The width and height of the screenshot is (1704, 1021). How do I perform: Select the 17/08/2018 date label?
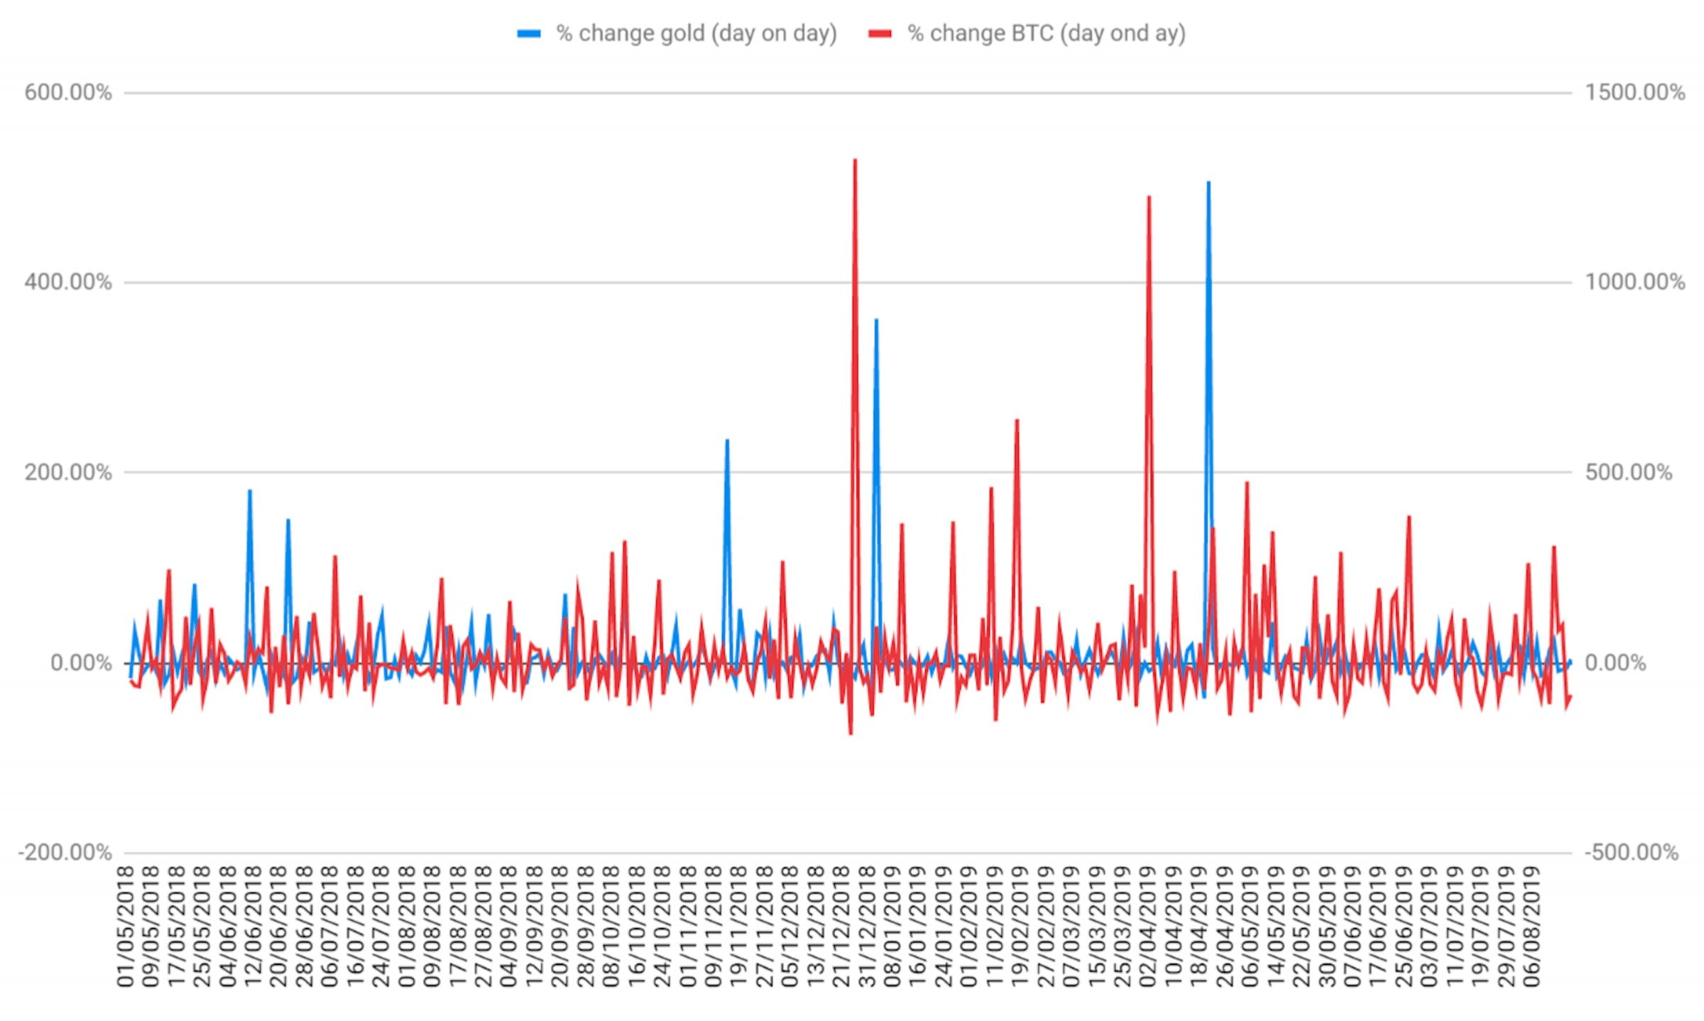(x=458, y=927)
